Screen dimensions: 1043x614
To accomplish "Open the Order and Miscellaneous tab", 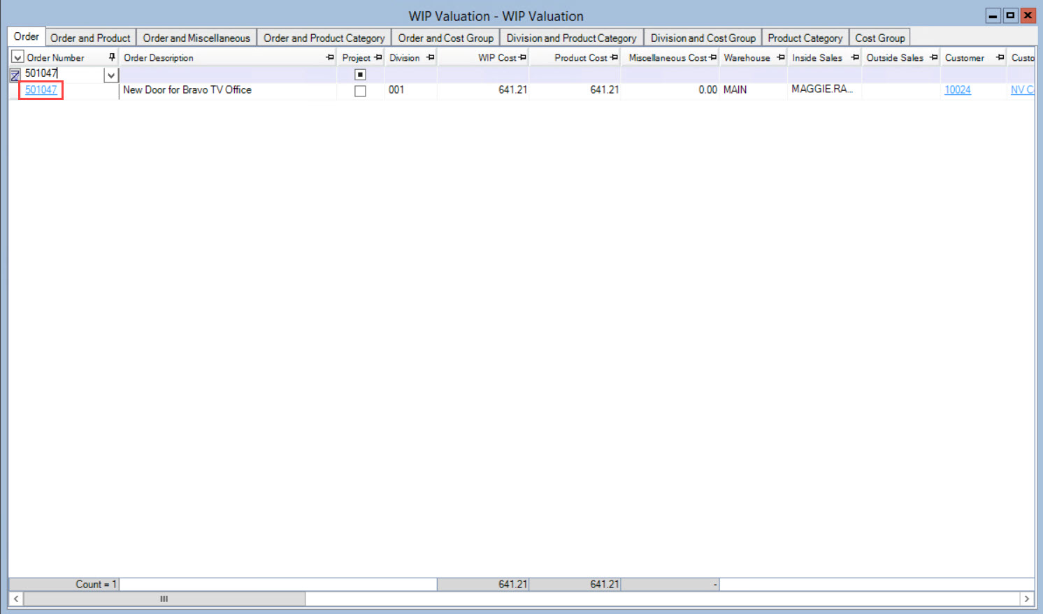I will point(196,38).
